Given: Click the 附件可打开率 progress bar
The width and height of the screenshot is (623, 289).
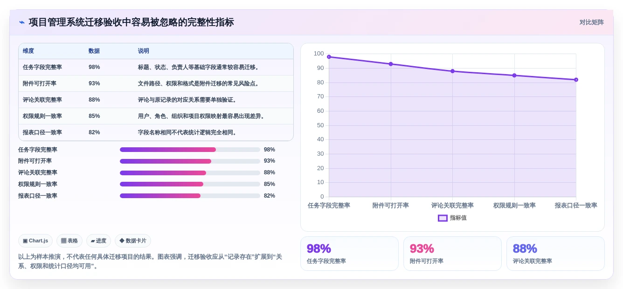Looking at the screenshot, I should coord(190,161).
